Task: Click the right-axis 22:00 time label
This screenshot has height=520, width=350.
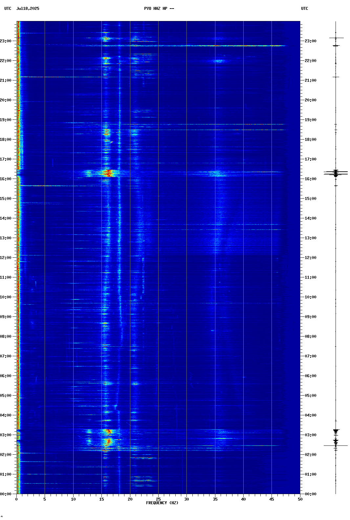Action: pyautogui.click(x=311, y=61)
